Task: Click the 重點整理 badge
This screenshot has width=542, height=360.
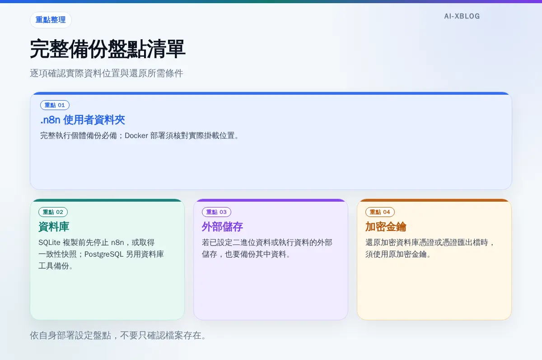Action: coord(51,20)
